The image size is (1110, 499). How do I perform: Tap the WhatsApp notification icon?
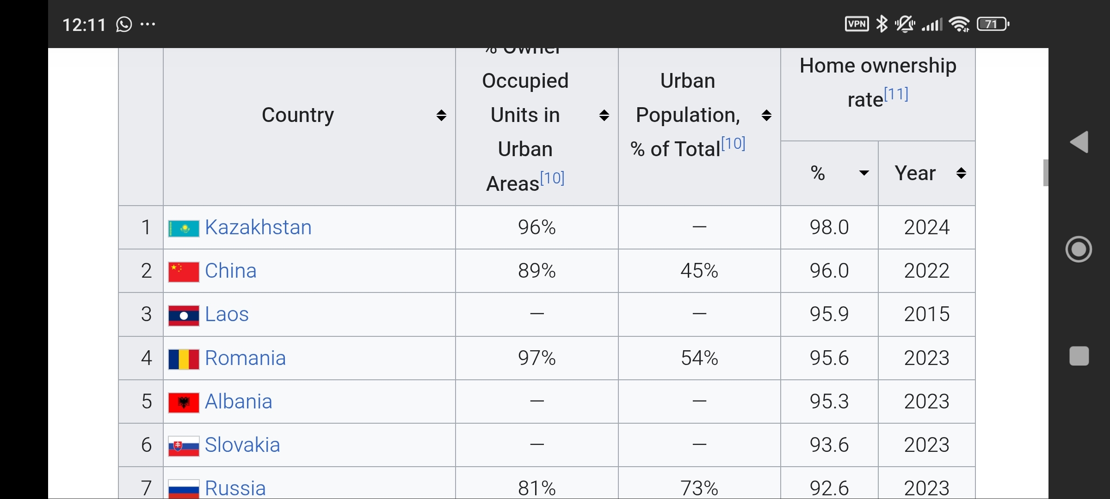[x=124, y=24]
